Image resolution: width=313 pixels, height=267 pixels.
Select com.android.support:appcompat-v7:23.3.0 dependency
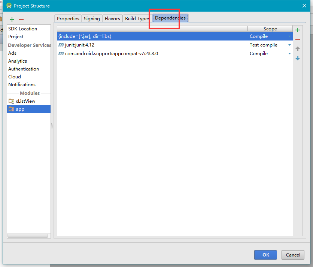pyautogui.click(x=175, y=53)
